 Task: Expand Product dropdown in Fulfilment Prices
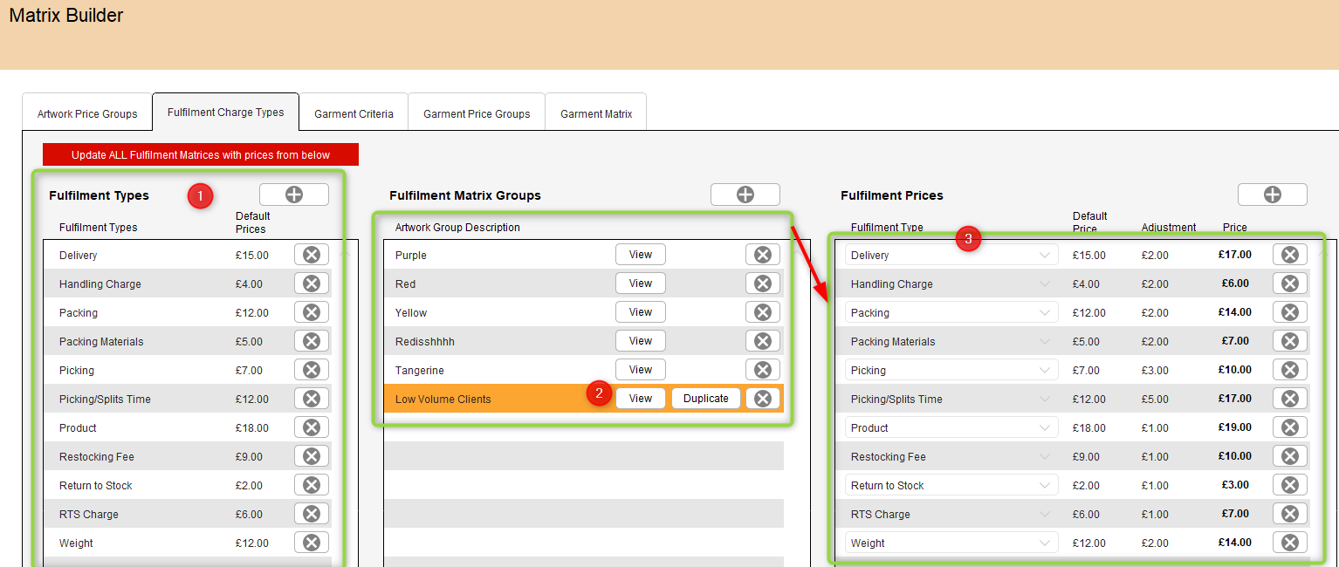(x=951, y=427)
